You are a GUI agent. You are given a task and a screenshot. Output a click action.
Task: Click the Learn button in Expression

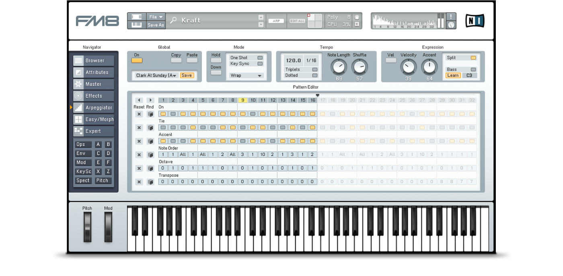(x=453, y=76)
